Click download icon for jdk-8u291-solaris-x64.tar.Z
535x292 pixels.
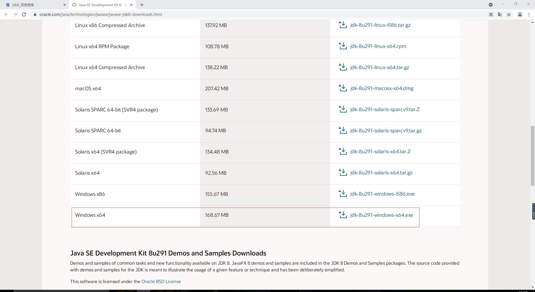tap(343, 151)
